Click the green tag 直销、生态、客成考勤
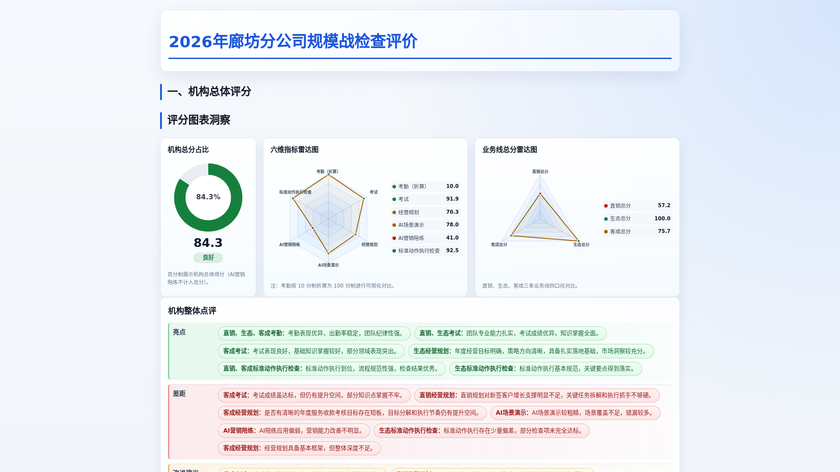The image size is (840, 472). coord(314,333)
